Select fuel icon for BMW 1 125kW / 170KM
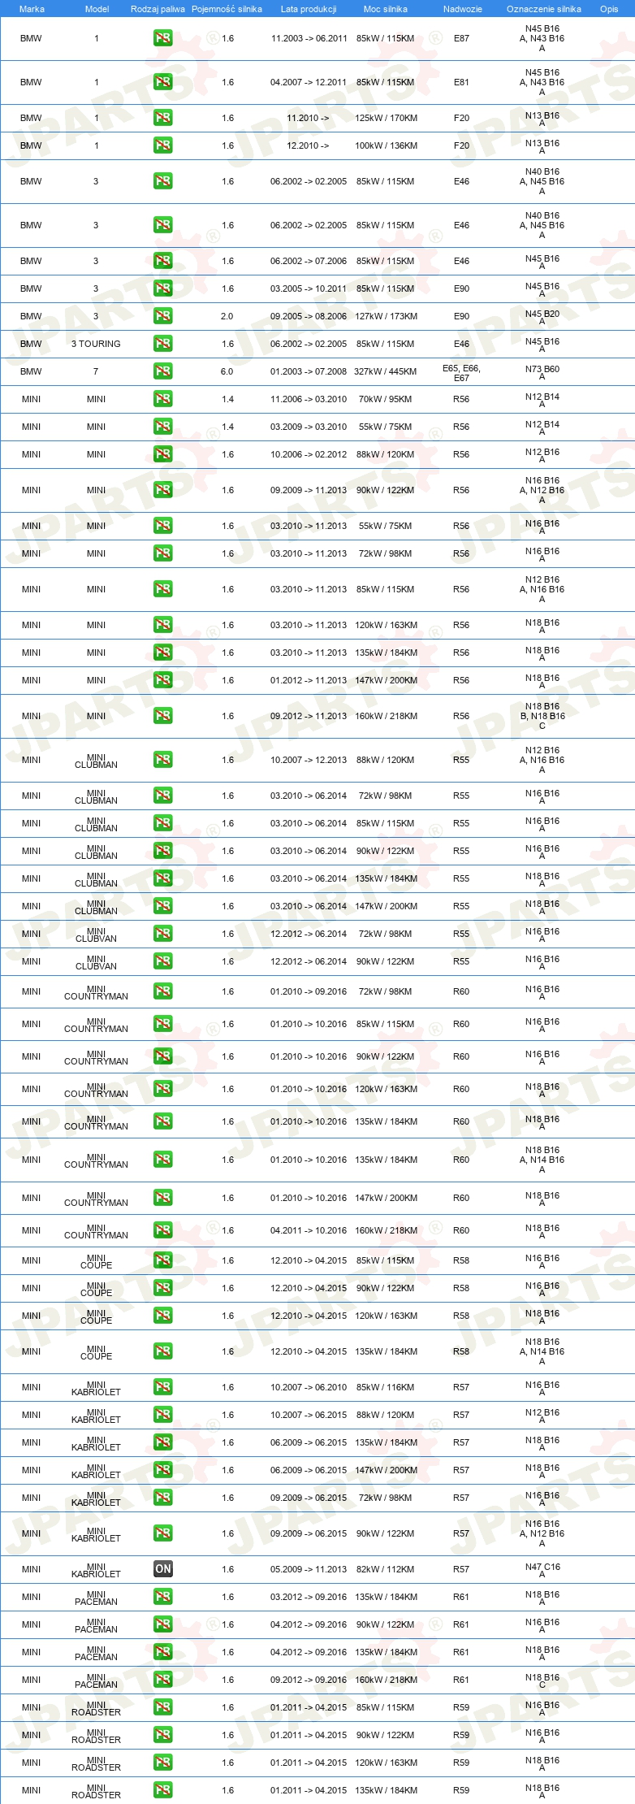Viewport: 635px width, 1804px height. pos(162,118)
